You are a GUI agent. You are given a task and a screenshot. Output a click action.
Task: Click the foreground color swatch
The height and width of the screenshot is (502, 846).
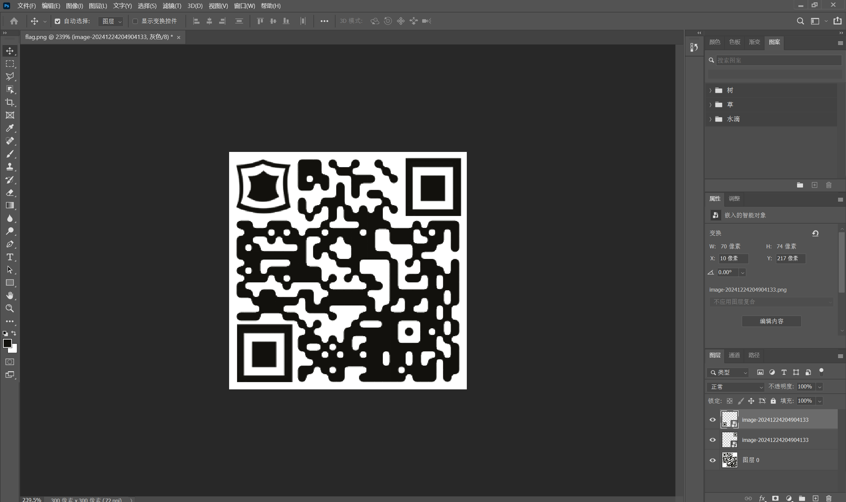coord(7,343)
